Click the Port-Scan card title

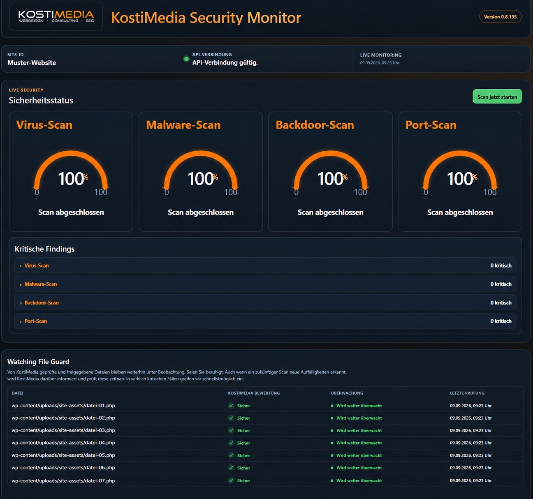click(431, 125)
